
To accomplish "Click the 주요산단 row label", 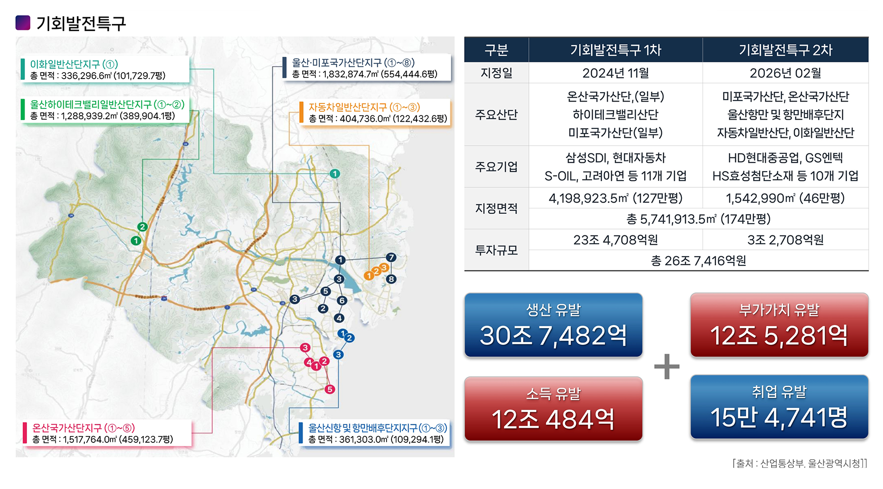I will [496, 114].
